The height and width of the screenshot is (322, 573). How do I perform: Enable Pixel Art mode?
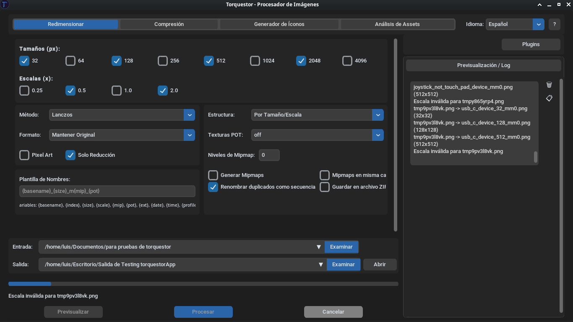click(24, 155)
